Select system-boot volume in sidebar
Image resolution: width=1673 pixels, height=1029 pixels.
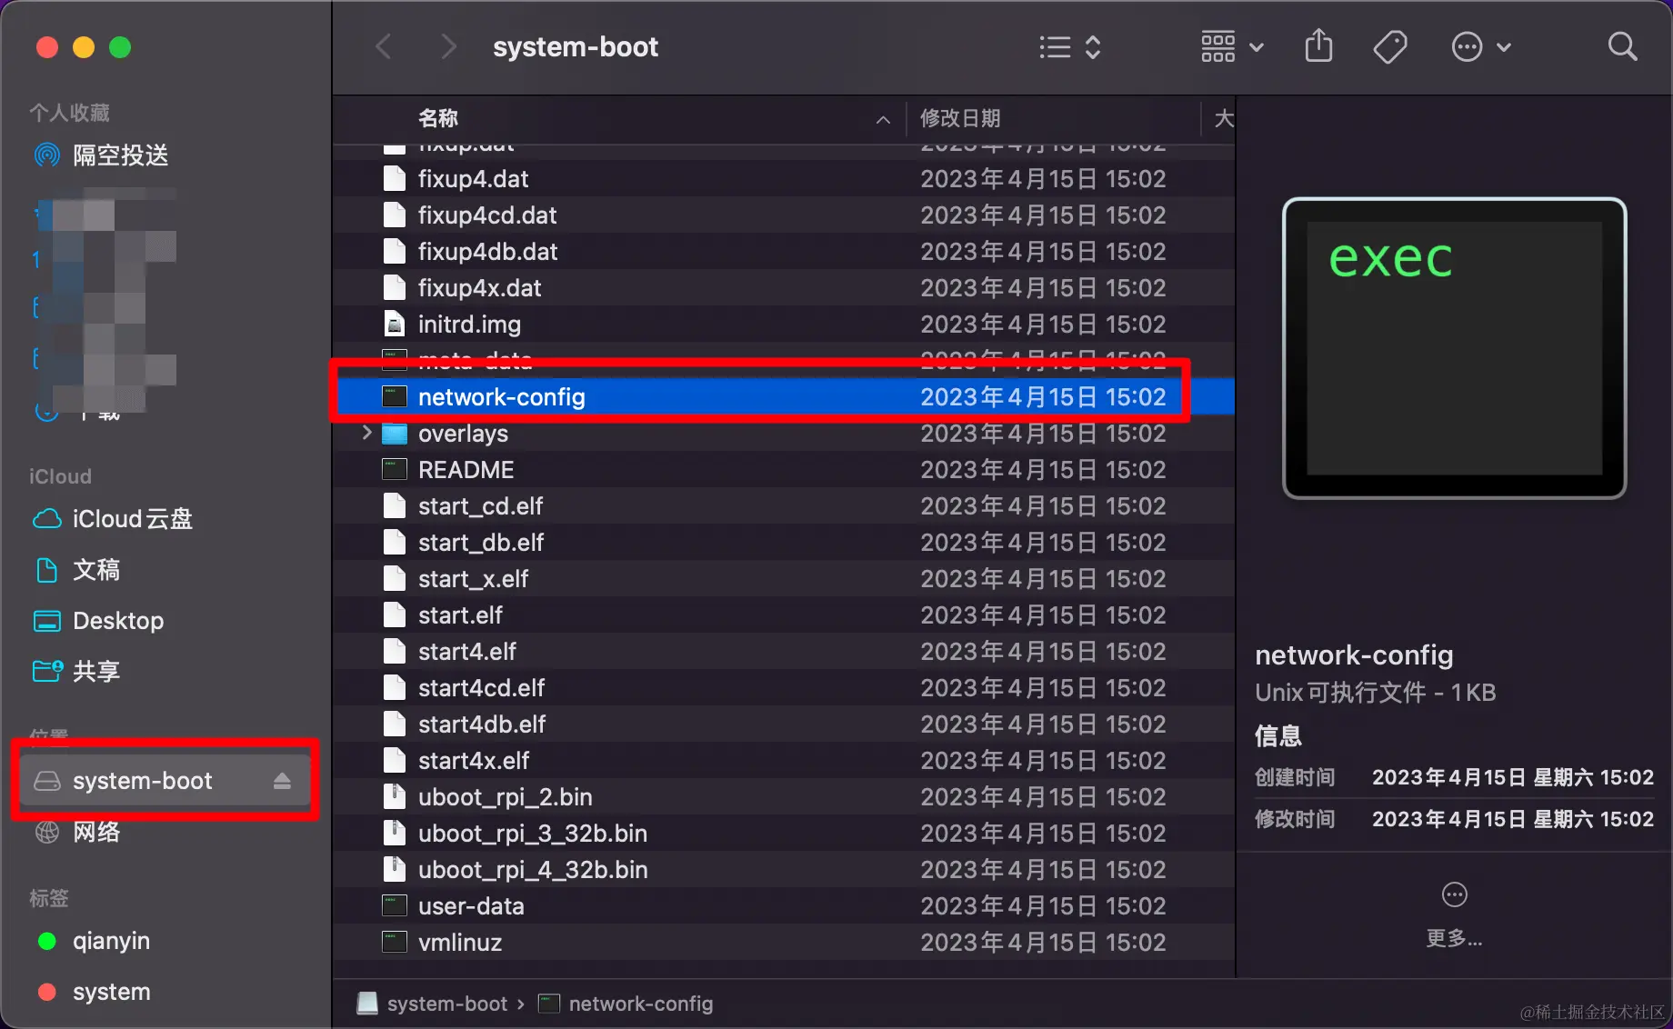pos(165,781)
